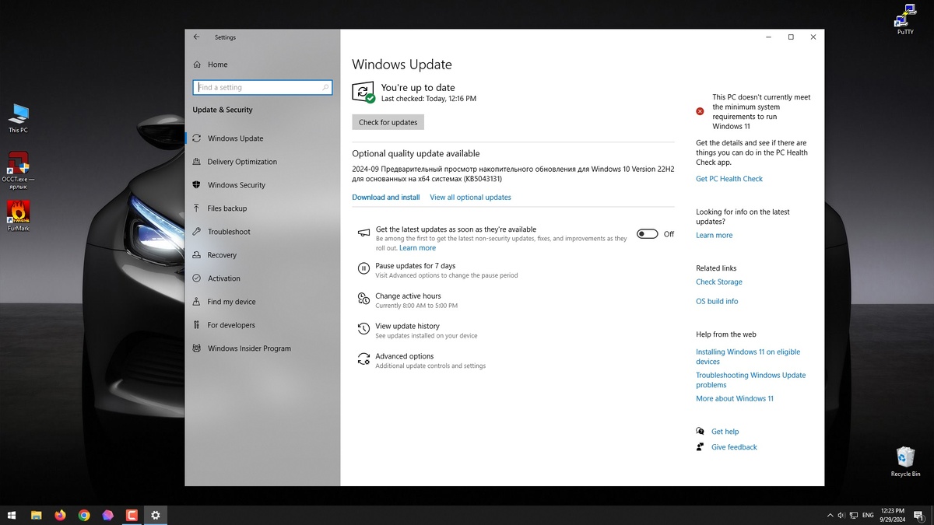Click the Give feedback icon
The image size is (934, 525).
700,447
